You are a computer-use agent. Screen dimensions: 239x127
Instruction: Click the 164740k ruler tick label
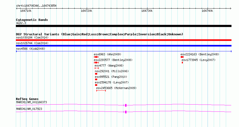pos(207,11)
